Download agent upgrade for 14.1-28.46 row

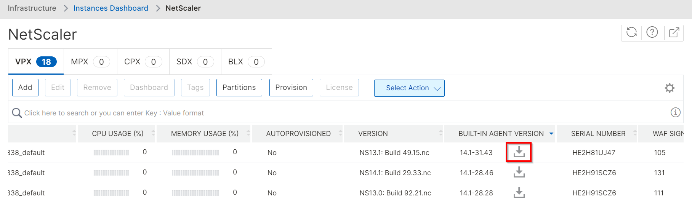[519, 172]
